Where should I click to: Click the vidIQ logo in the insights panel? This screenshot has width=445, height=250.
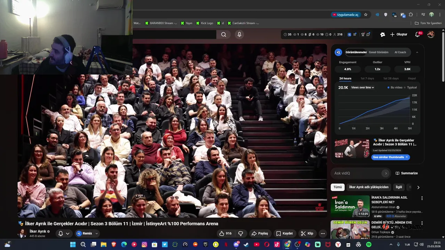pyautogui.click(x=338, y=52)
